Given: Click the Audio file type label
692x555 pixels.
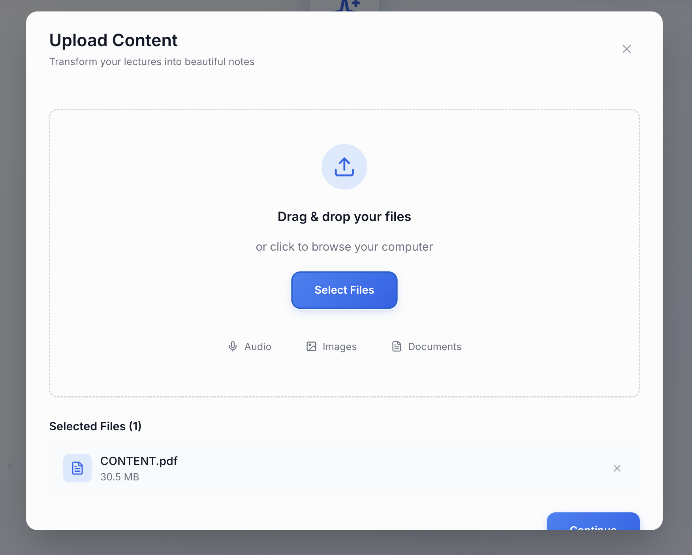Looking at the screenshot, I should pyautogui.click(x=258, y=347).
